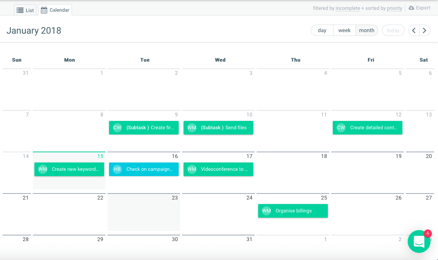The height and width of the screenshot is (260, 438).
Task: Switch calendar to week view
Action: click(344, 31)
